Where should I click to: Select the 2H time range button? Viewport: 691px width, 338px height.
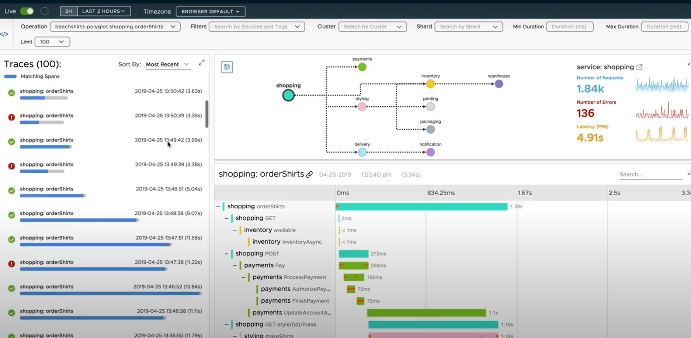pos(69,11)
